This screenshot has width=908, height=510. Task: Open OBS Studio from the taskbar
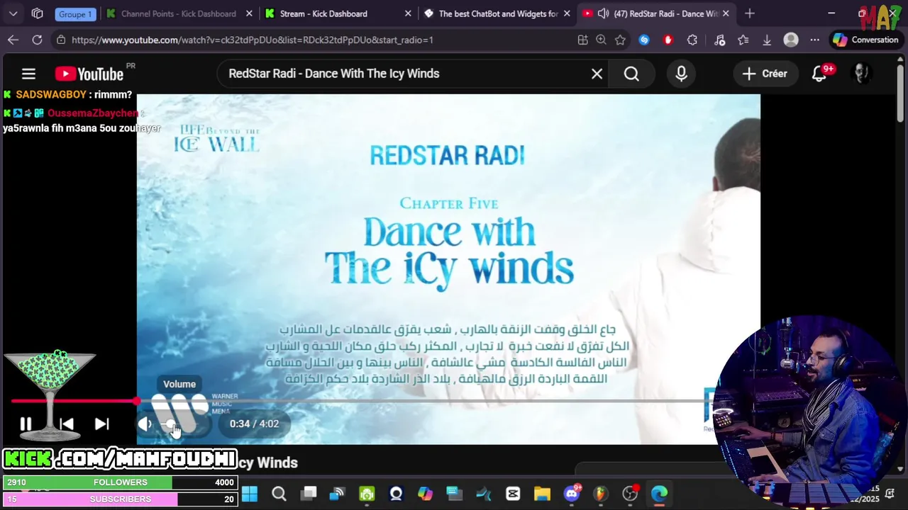[630, 494]
